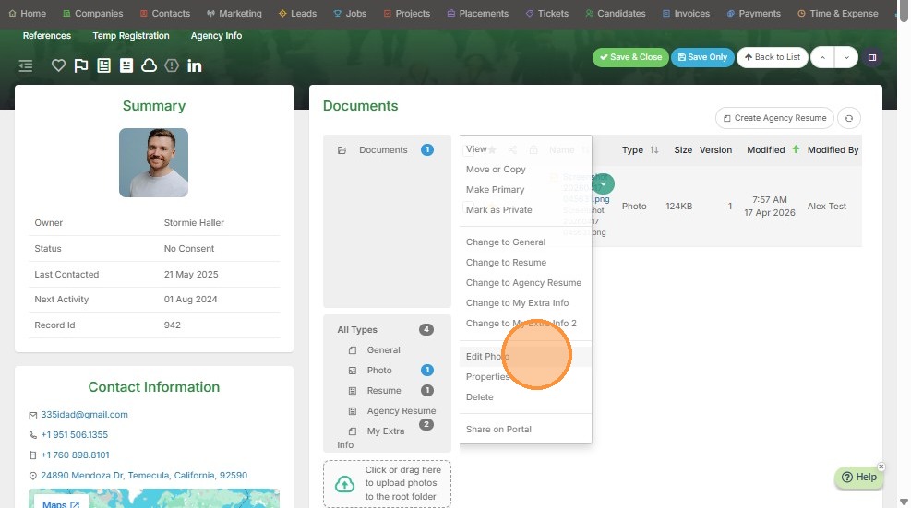This screenshot has width=911, height=508.
Task: Choose Mark as Private menu item
Action: [x=525, y=209]
